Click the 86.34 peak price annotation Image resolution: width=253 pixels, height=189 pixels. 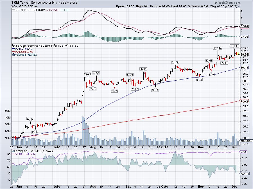click(x=143, y=69)
